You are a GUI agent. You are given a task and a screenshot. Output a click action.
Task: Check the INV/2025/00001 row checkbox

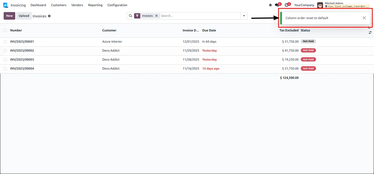point(5,42)
